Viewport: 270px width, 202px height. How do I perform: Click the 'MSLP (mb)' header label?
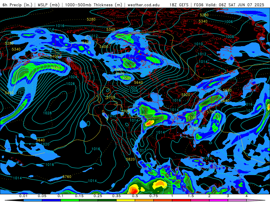click(49, 5)
